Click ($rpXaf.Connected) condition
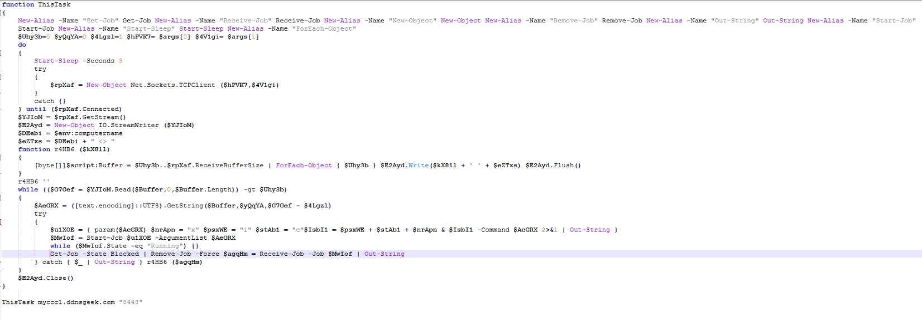This screenshot has height=320, width=922. pyautogui.click(x=87, y=109)
